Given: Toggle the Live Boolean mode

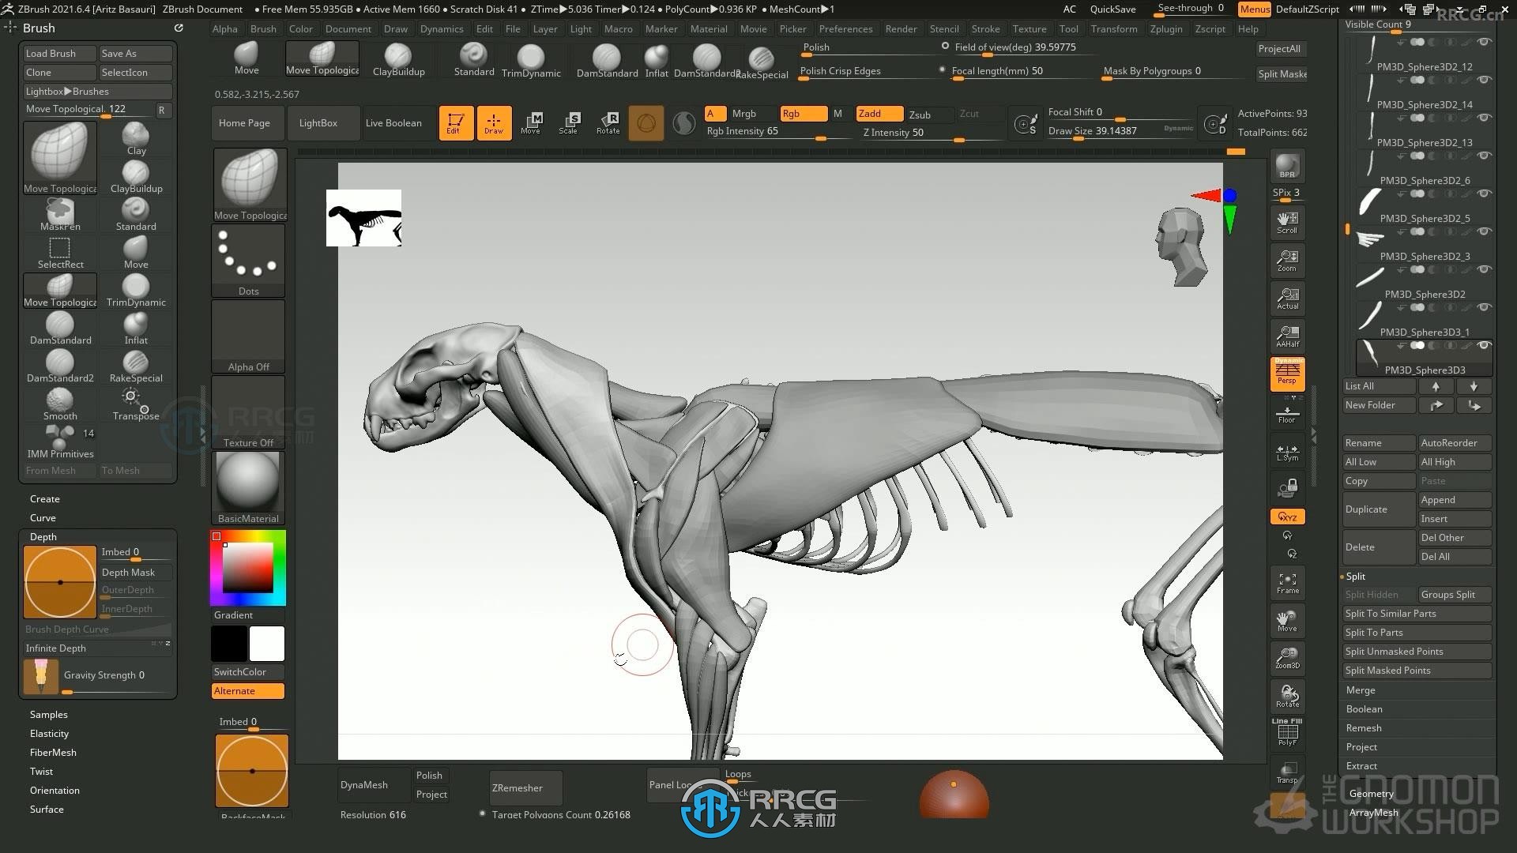Looking at the screenshot, I should click(x=395, y=123).
